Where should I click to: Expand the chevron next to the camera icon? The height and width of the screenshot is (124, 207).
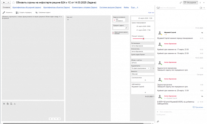[x=204, y=8]
